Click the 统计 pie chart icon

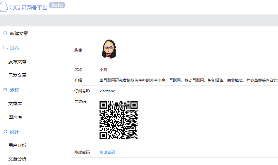tap(5, 131)
